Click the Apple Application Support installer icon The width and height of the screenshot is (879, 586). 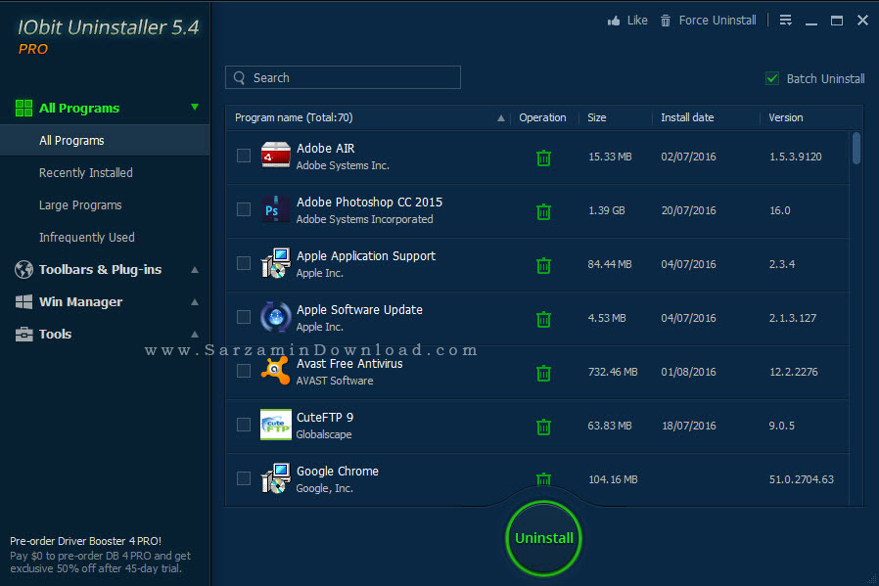point(276,263)
